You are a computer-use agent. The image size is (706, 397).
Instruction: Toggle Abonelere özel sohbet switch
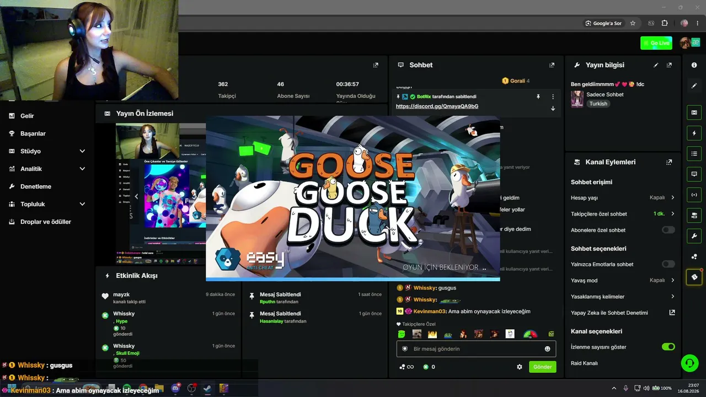click(668, 230)
